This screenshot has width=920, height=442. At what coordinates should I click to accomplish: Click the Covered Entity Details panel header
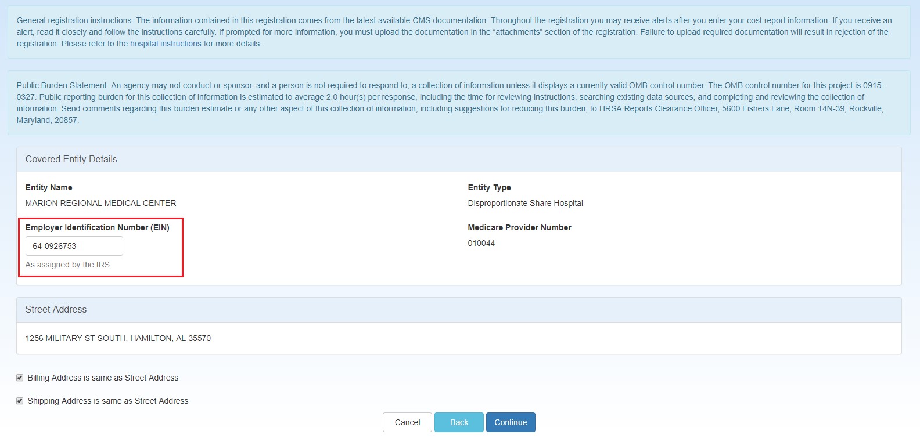[x=71, y=160]
